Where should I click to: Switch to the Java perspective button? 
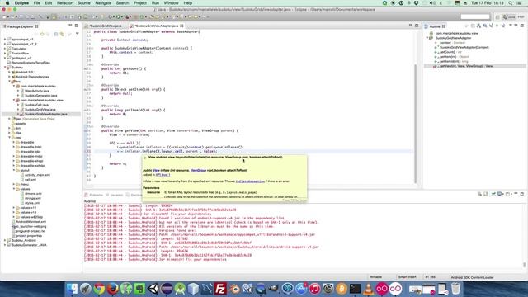click(x=509, y=16)
